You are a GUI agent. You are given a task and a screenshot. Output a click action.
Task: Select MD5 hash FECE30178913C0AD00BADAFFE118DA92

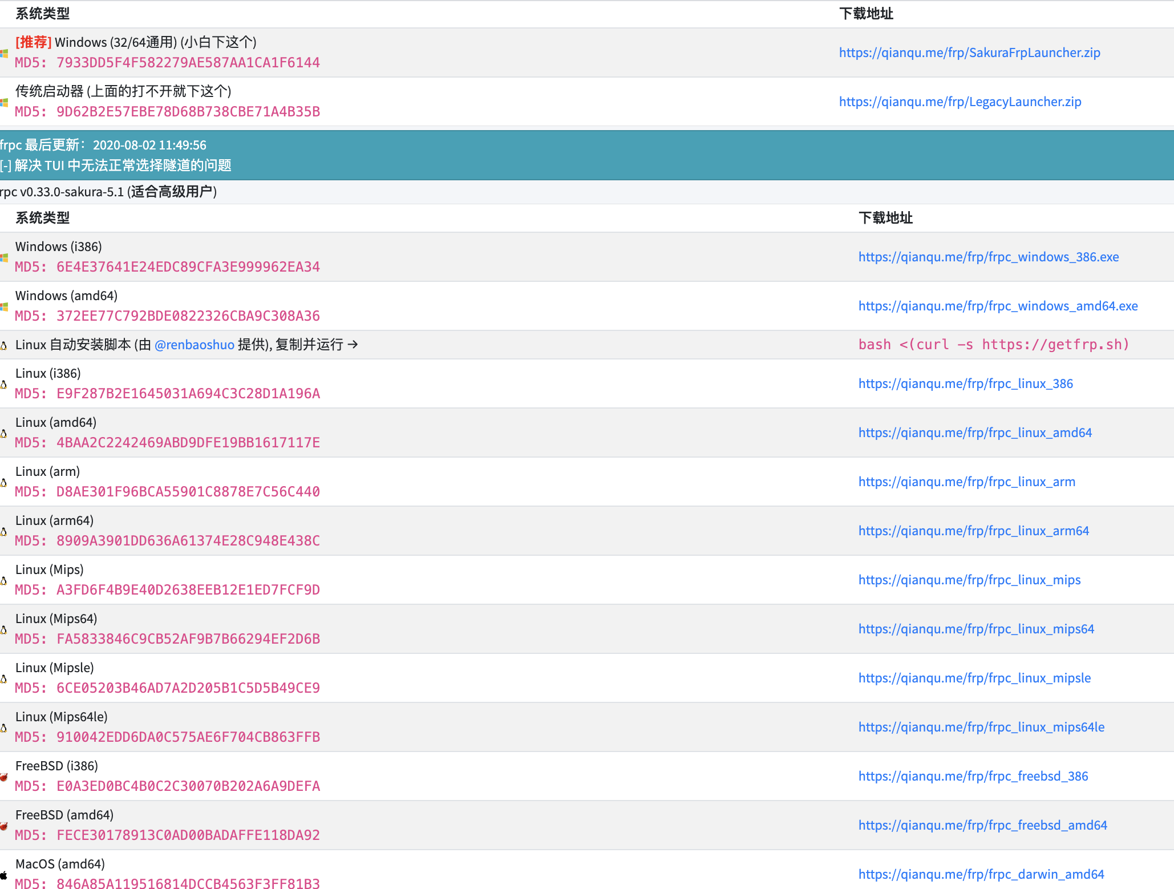pyautogui.click(x=188, y=835)
